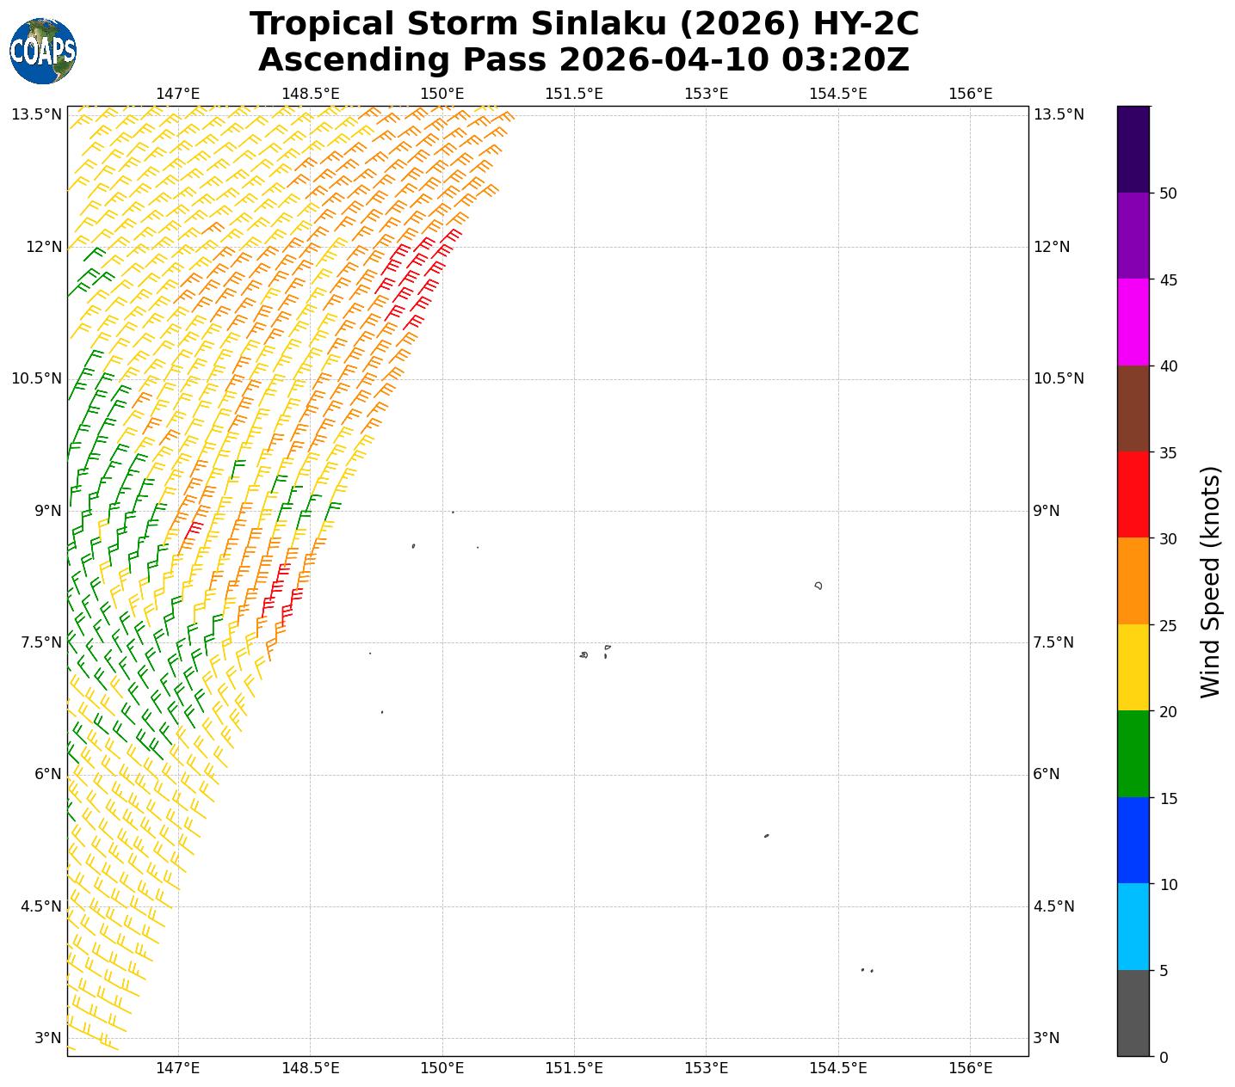
Task: Click the tiny islands near 154.5°E, 3.8°N
Action: tap(867, 970)
